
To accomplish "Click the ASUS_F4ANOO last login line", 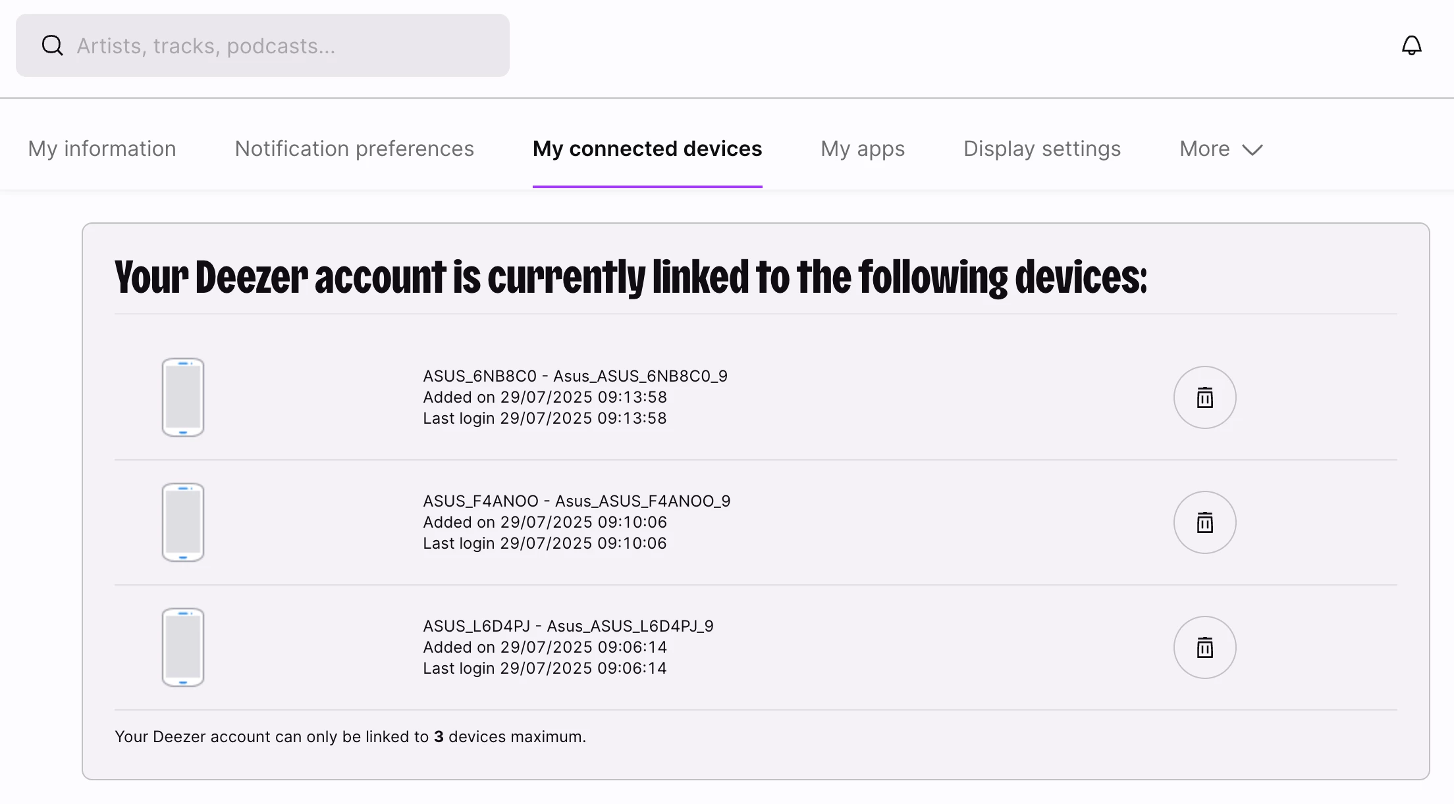I will point(545,543).
